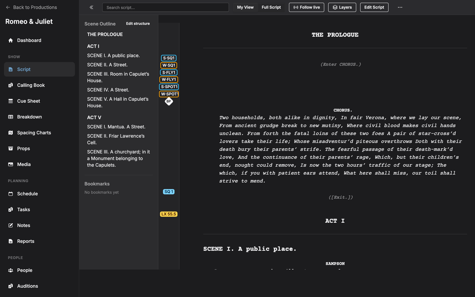Click the Dashboard home icon
Screen dimensions: 475x297
tap(11, 40)
